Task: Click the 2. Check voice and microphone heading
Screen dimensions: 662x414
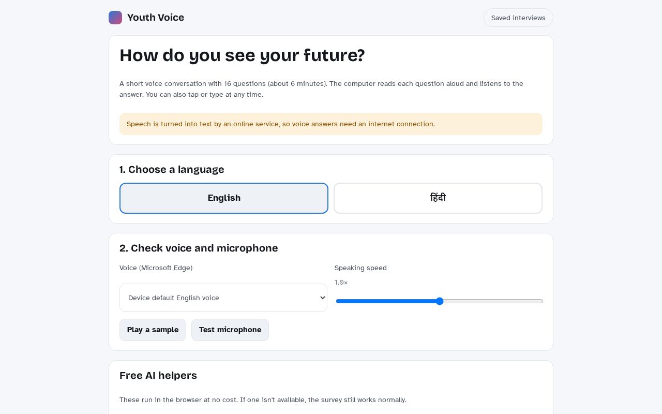Action: pos(199,248)
